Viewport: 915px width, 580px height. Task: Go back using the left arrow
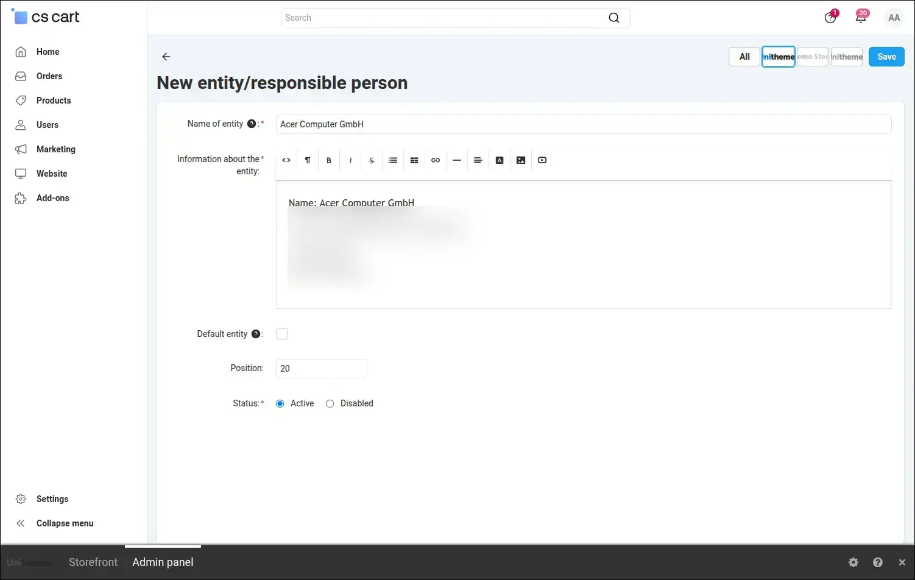[x=166, y=57]
